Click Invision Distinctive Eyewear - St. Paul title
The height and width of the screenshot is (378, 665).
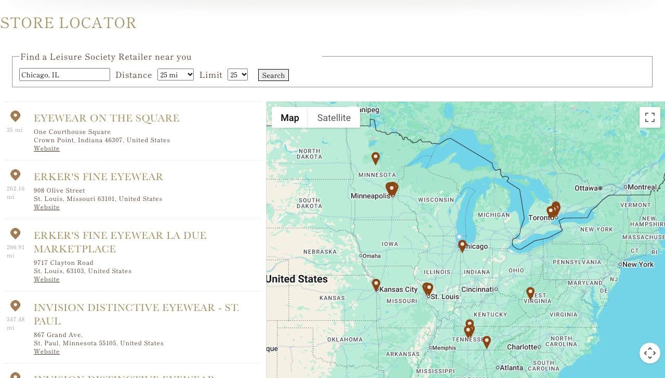pos(136,314)
